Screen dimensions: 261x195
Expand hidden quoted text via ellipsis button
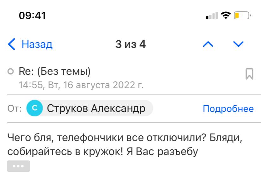coord(18,166)
